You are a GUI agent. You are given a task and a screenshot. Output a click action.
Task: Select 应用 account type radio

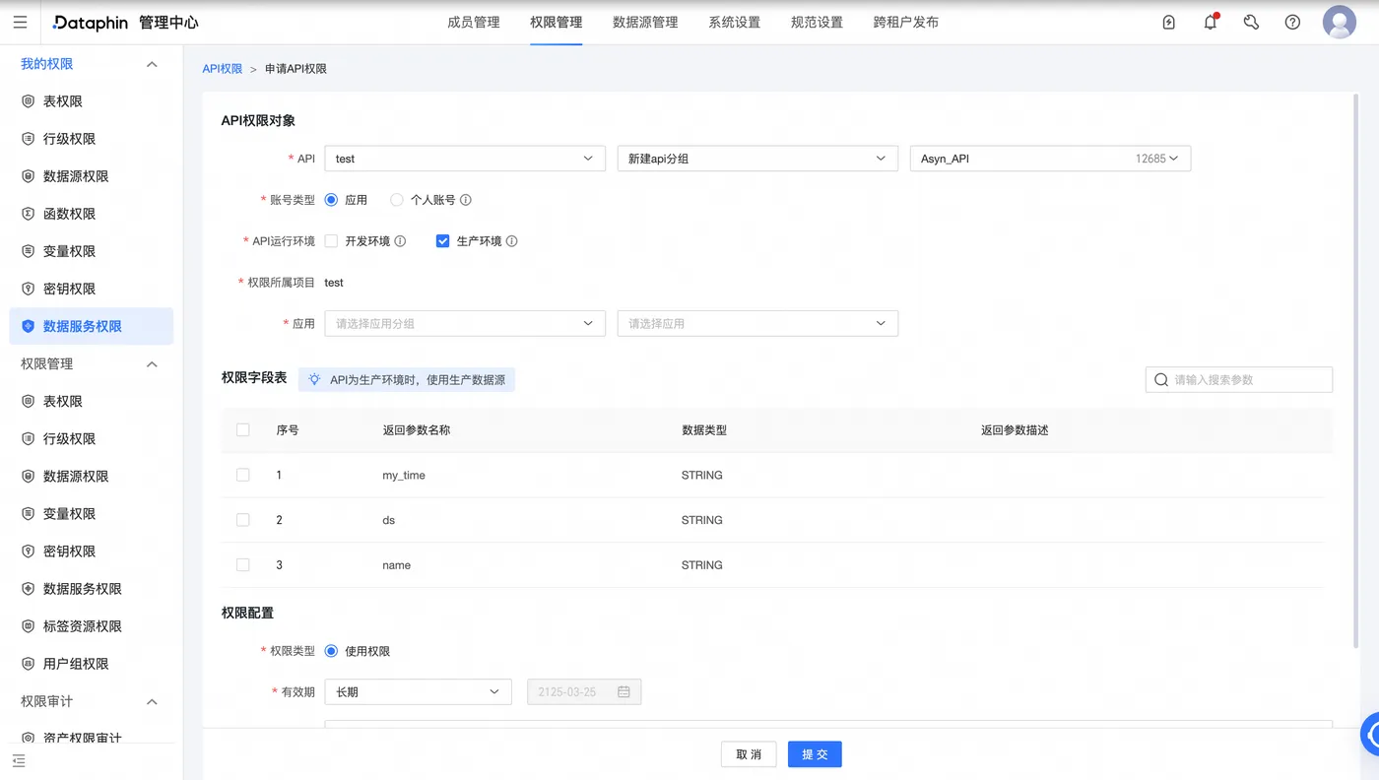coord(331,200)
